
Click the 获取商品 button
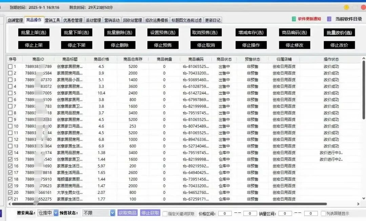pyautogui.click(x=127, y=213)
